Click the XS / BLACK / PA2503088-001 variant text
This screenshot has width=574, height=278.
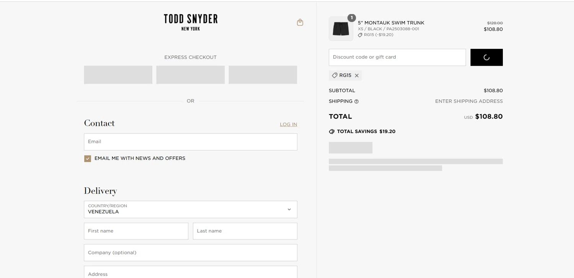tap(388, 29)
